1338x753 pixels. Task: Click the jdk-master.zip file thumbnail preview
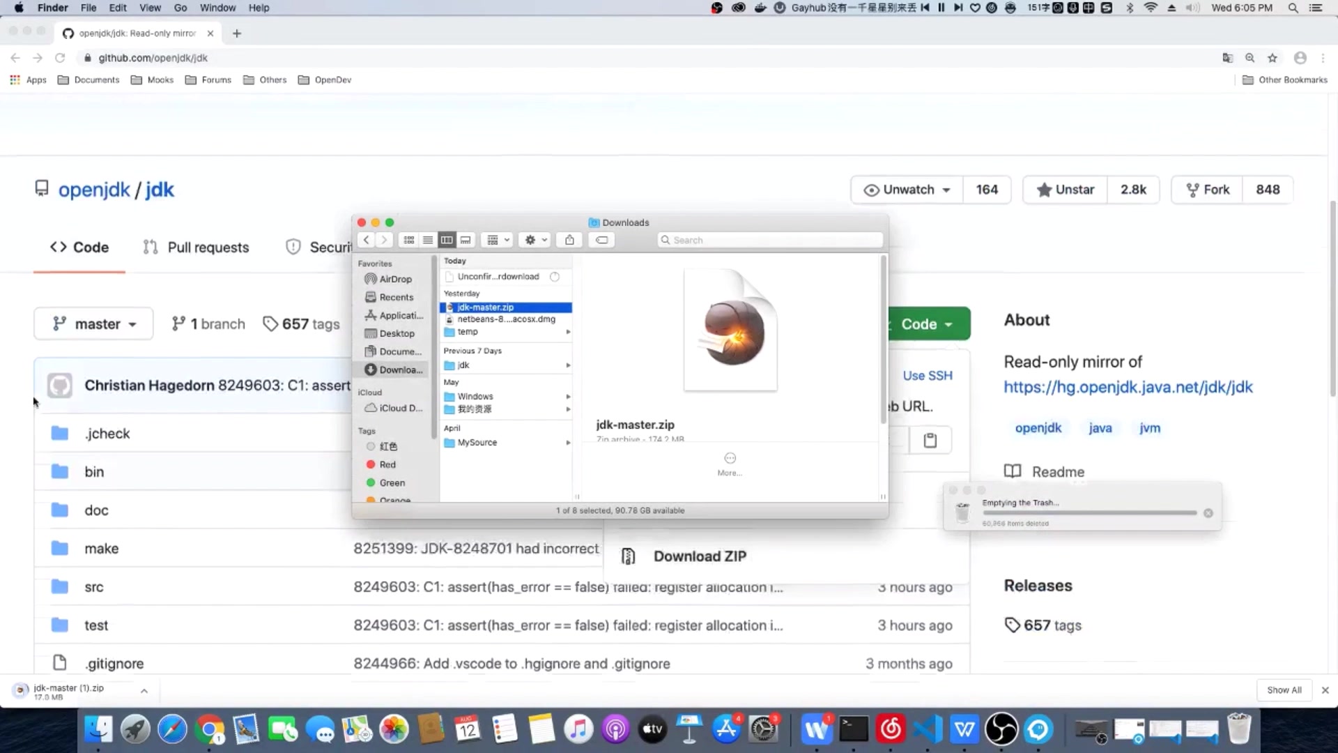[729, 329]
